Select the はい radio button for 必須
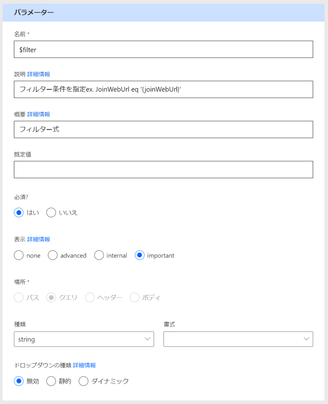The width and height of the screenshot is (328, 404). coord(19,213)
